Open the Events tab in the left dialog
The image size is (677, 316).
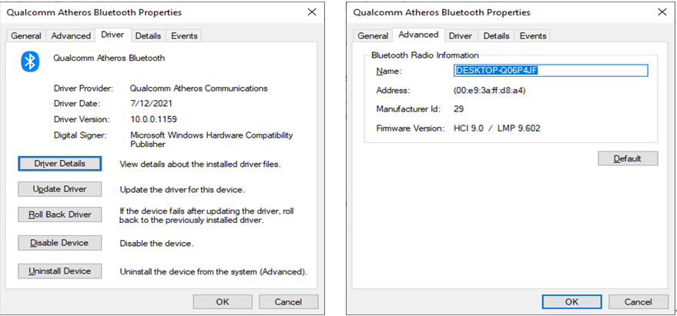tap(184, 36)
